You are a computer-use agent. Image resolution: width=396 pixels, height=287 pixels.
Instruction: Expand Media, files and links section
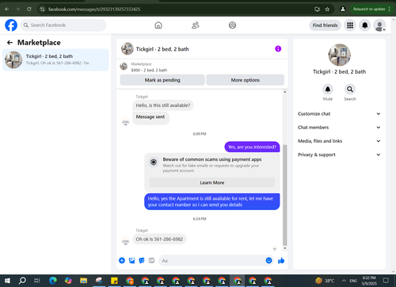coord(339,141)
